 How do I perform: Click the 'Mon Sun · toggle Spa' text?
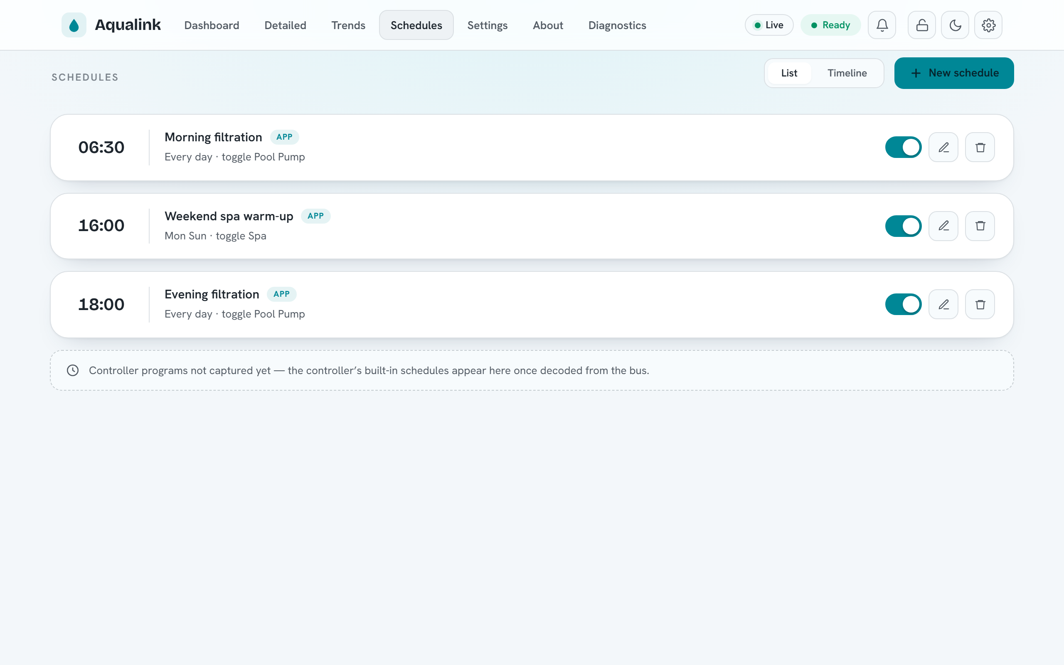215,236
